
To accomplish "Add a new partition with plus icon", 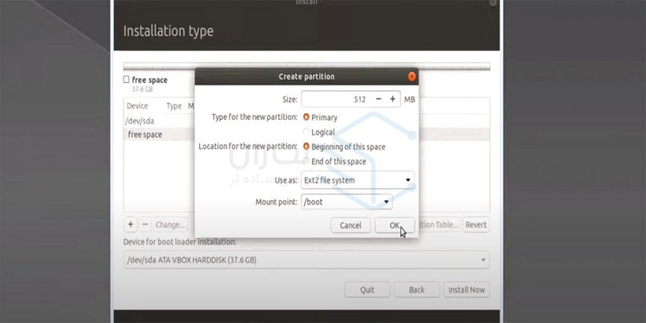I will 130,225.
